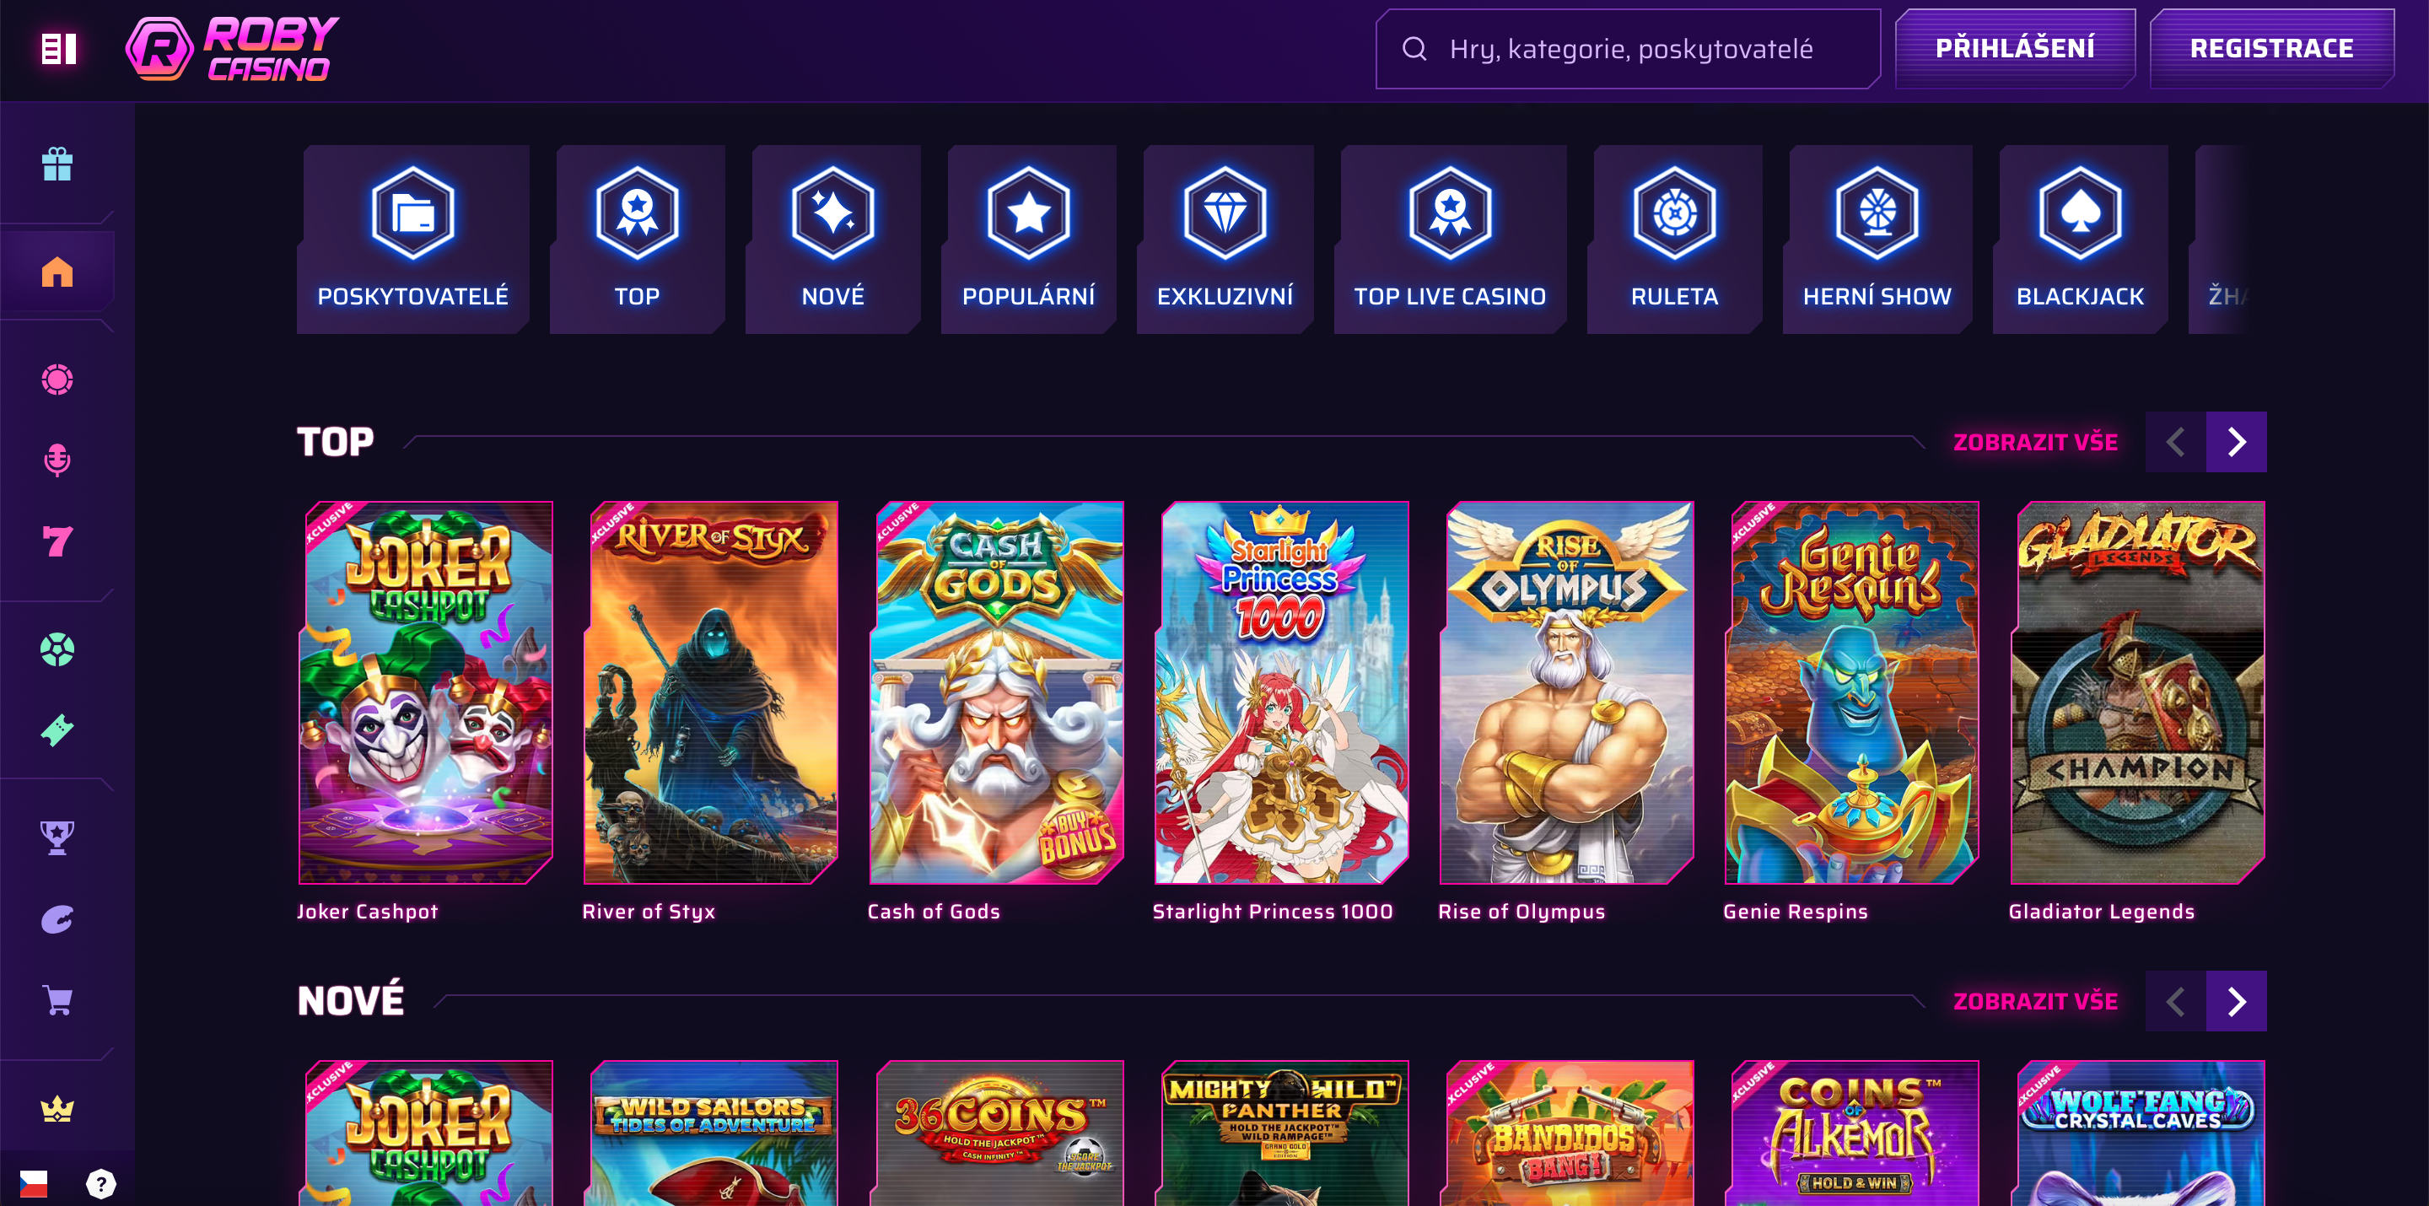Advance NOVÉ carousel with next arrow

coord(2236,1001)
